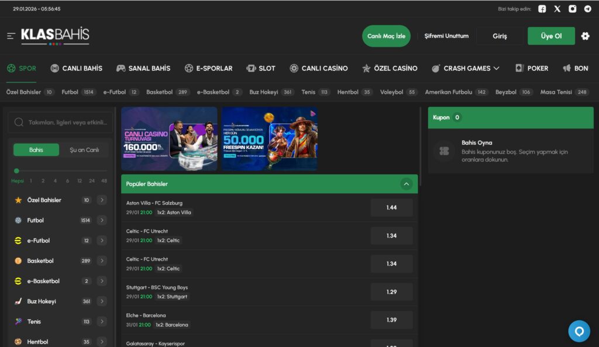Set the time filter to 12 hours
This screenshot has width=599, height=347.
point(80,181)
